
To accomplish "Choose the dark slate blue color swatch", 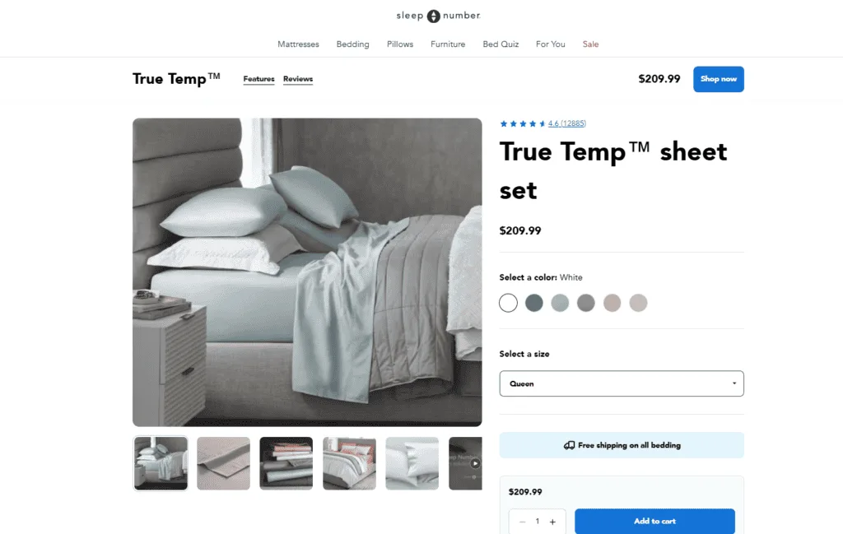I will point(533,303).
